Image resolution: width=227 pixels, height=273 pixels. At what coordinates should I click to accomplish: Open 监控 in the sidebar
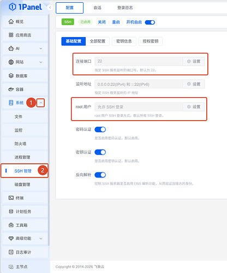[x=25, y=130]
